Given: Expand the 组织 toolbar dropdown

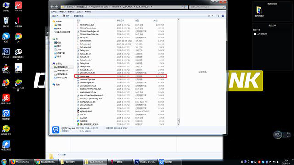Looking at the screenshot, I should pos(55,16).
